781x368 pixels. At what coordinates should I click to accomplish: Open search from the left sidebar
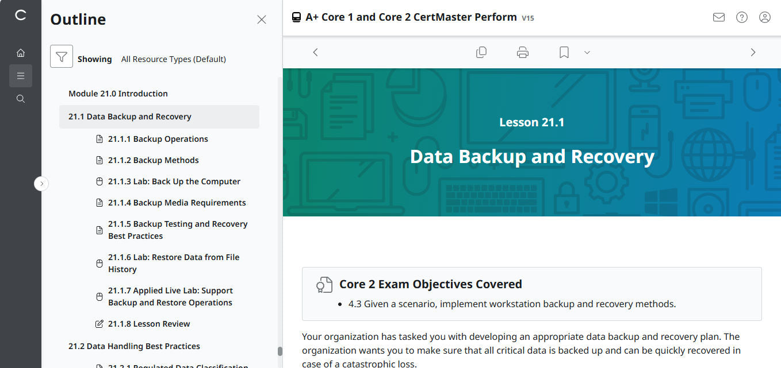coord(21,98)
